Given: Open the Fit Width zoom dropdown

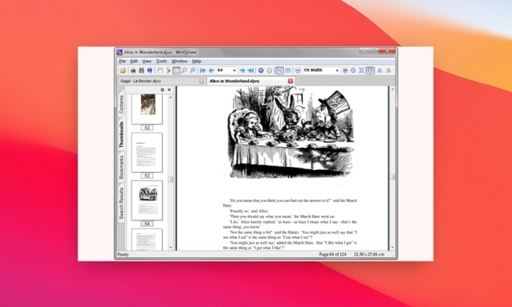Looking at the screenshot, I should (337, 70).
